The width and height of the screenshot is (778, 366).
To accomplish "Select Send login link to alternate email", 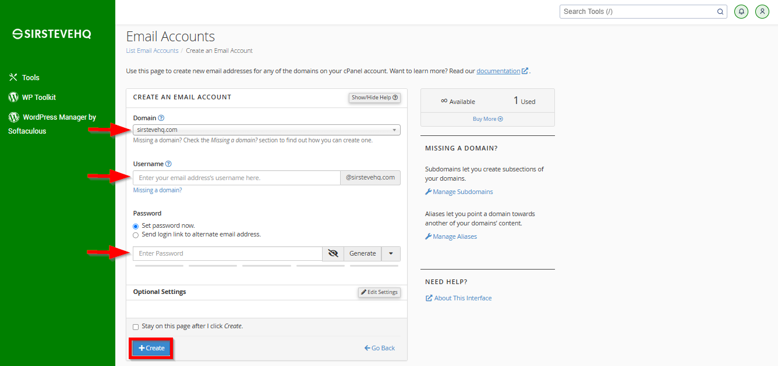I will (x=136, y=235).
